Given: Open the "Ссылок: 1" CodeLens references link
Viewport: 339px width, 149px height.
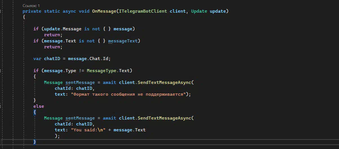Looking at the screenshot, I should [x=31, y=6].
